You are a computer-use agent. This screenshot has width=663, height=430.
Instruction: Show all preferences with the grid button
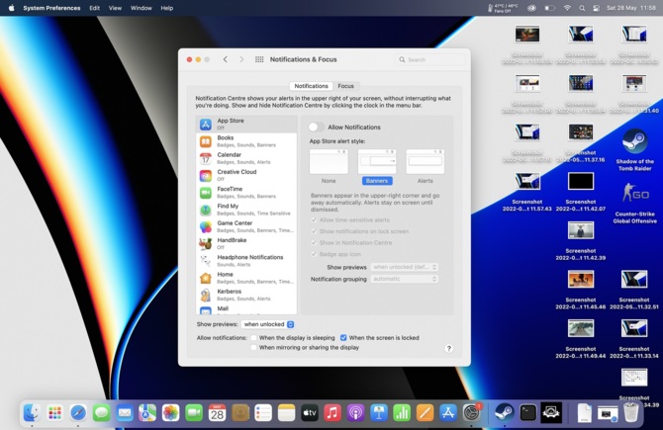click(x=259, y=59)
